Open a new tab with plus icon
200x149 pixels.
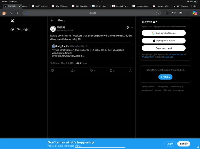coord(195,6)
